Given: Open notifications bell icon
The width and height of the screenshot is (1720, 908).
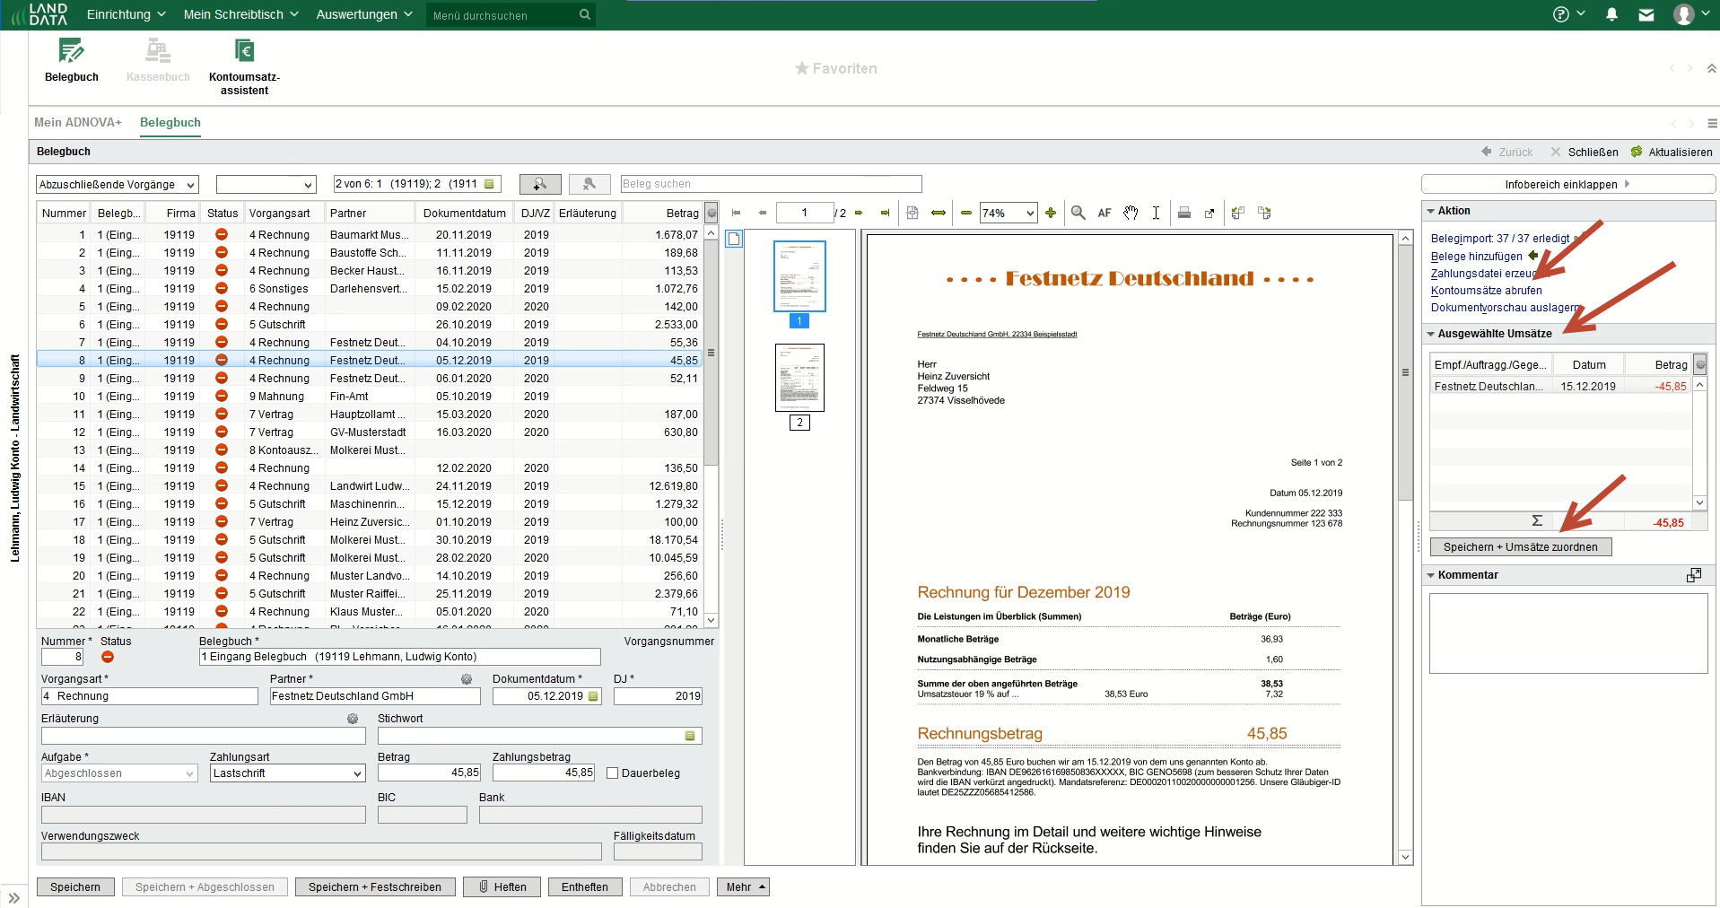Looking at the screenshot, I should coord(1611,14).
